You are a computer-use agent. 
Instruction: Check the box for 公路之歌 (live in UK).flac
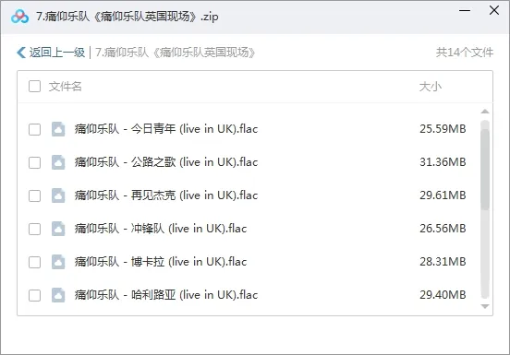pyautogui.click(x=34, y=162)
